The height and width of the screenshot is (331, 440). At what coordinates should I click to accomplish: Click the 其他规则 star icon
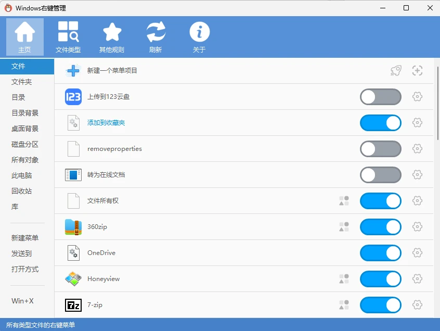pos(112,37)
